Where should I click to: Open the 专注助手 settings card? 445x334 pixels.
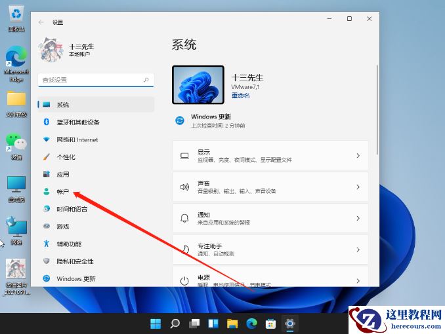(x=270, y=250)
